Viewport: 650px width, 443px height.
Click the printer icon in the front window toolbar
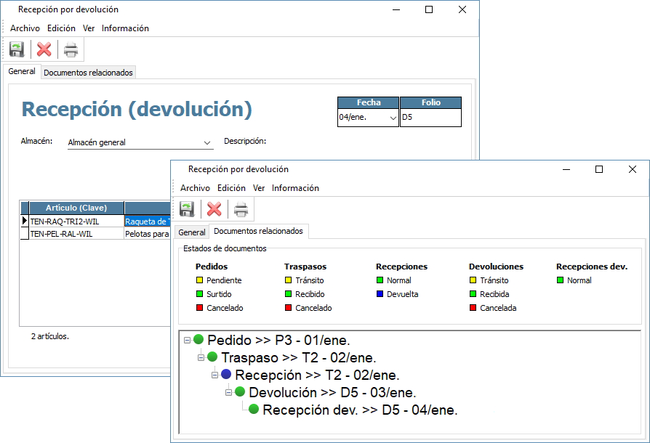[x=241, y=209]
